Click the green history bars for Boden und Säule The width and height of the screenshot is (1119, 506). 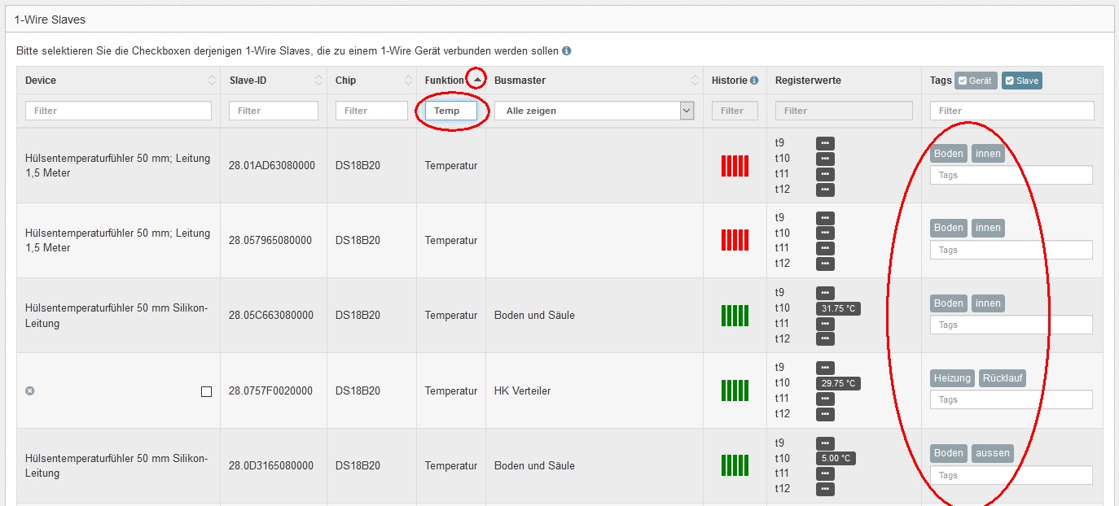point(735,316)
